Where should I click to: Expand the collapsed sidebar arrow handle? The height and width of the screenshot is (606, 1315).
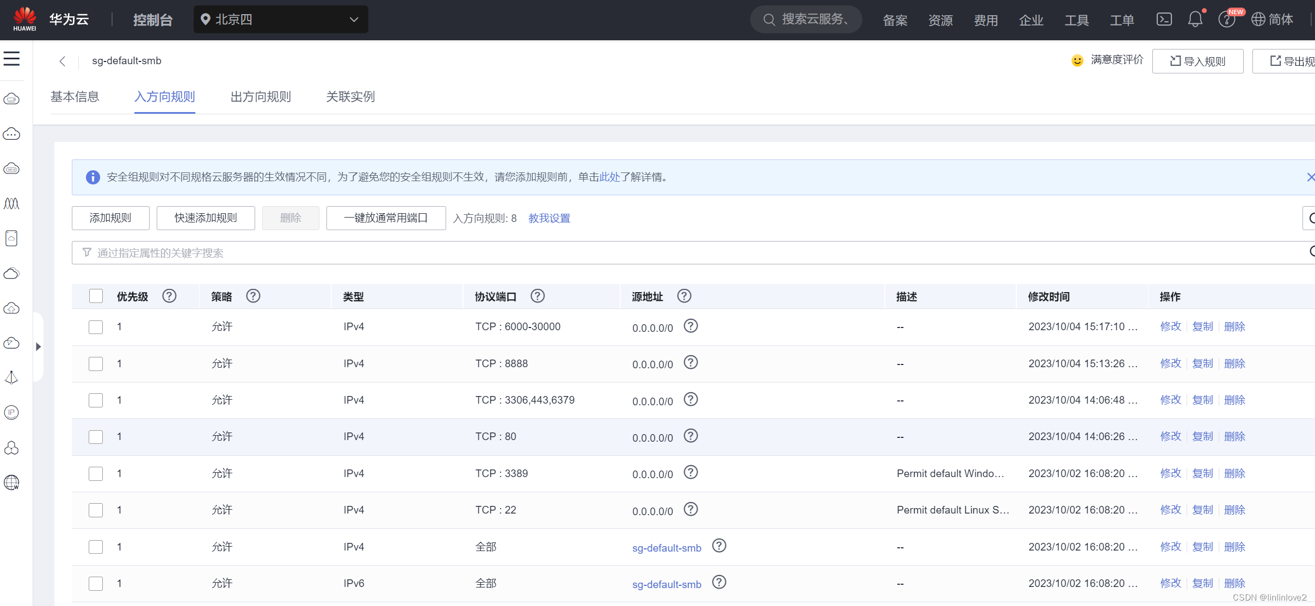38,347
